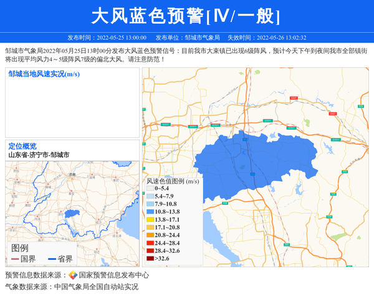Open the 邹城当地风速实况 panel header
Image resolution: width=374 pixels, height=294 pixels.
click(44, 74)
